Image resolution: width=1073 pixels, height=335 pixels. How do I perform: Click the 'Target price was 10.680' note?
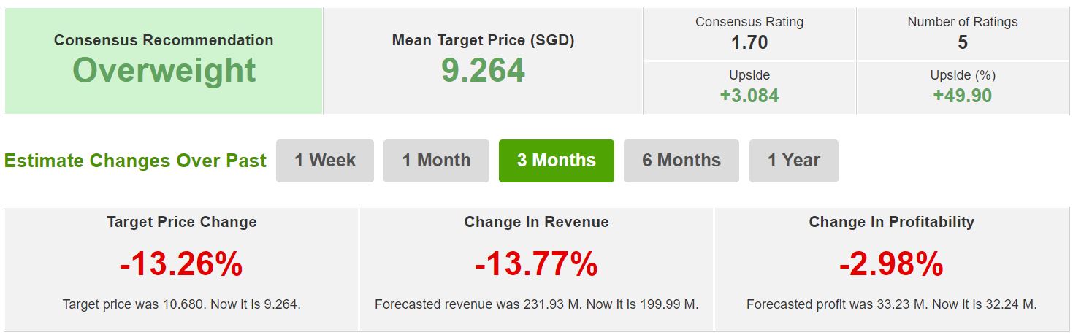coord(182,304)
